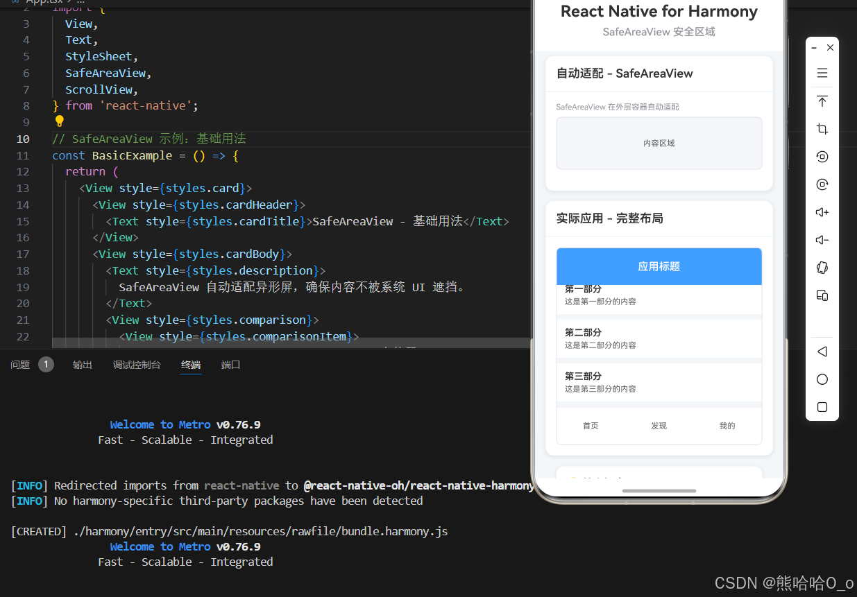
Task: Open the emulator toolbar hamburger menu
Action: click(822, 73)
